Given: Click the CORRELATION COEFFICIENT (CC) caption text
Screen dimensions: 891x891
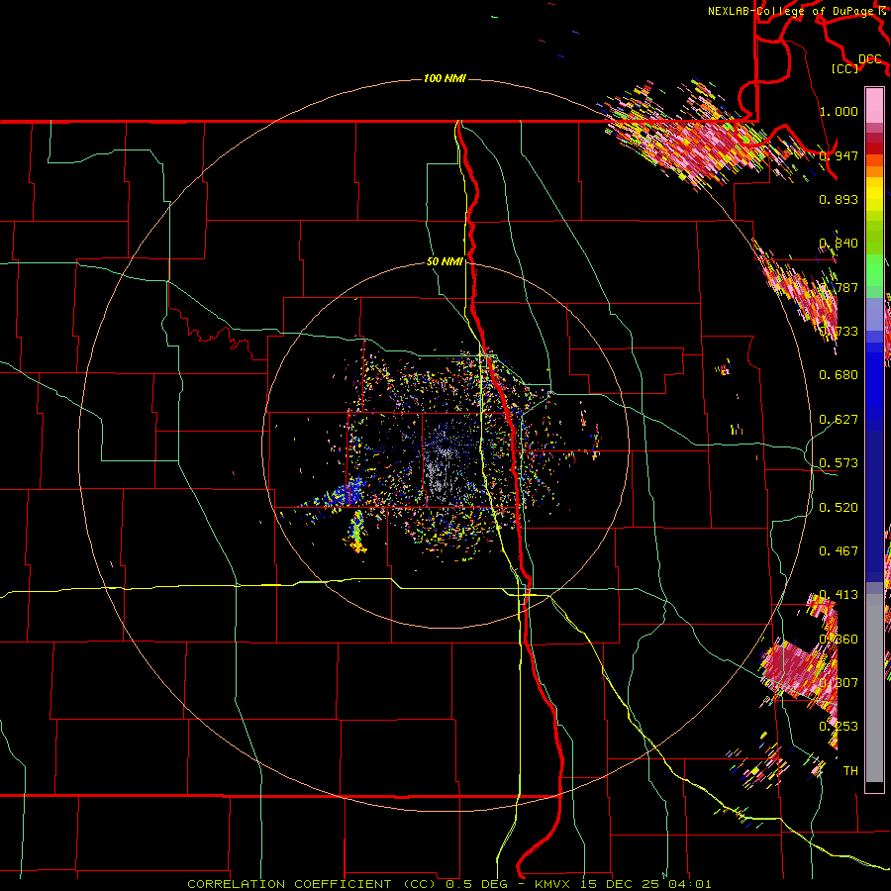Looking at the screenshot, I should coord(312,884).
